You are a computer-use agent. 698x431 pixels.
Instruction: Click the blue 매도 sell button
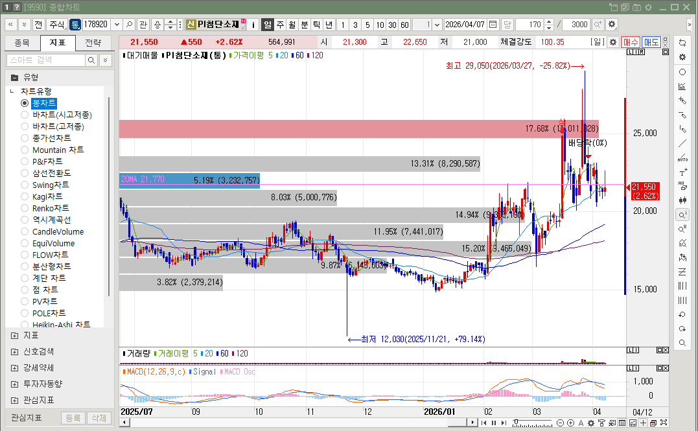pos(651,42)
